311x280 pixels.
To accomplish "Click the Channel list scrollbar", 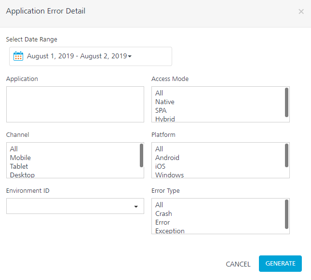I will [x=141, y=156].
